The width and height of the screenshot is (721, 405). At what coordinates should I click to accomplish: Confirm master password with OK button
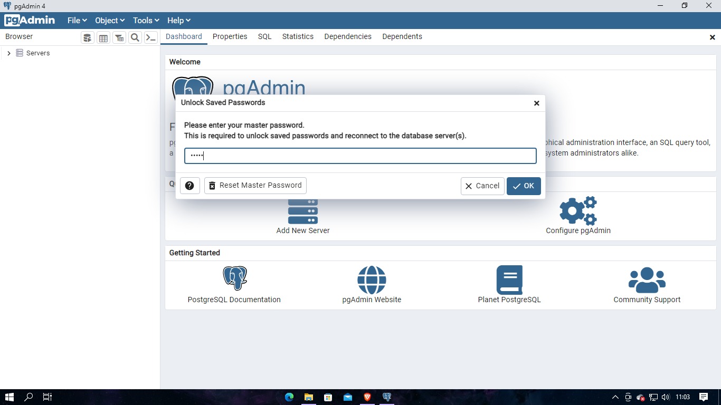tap(524, 186)
